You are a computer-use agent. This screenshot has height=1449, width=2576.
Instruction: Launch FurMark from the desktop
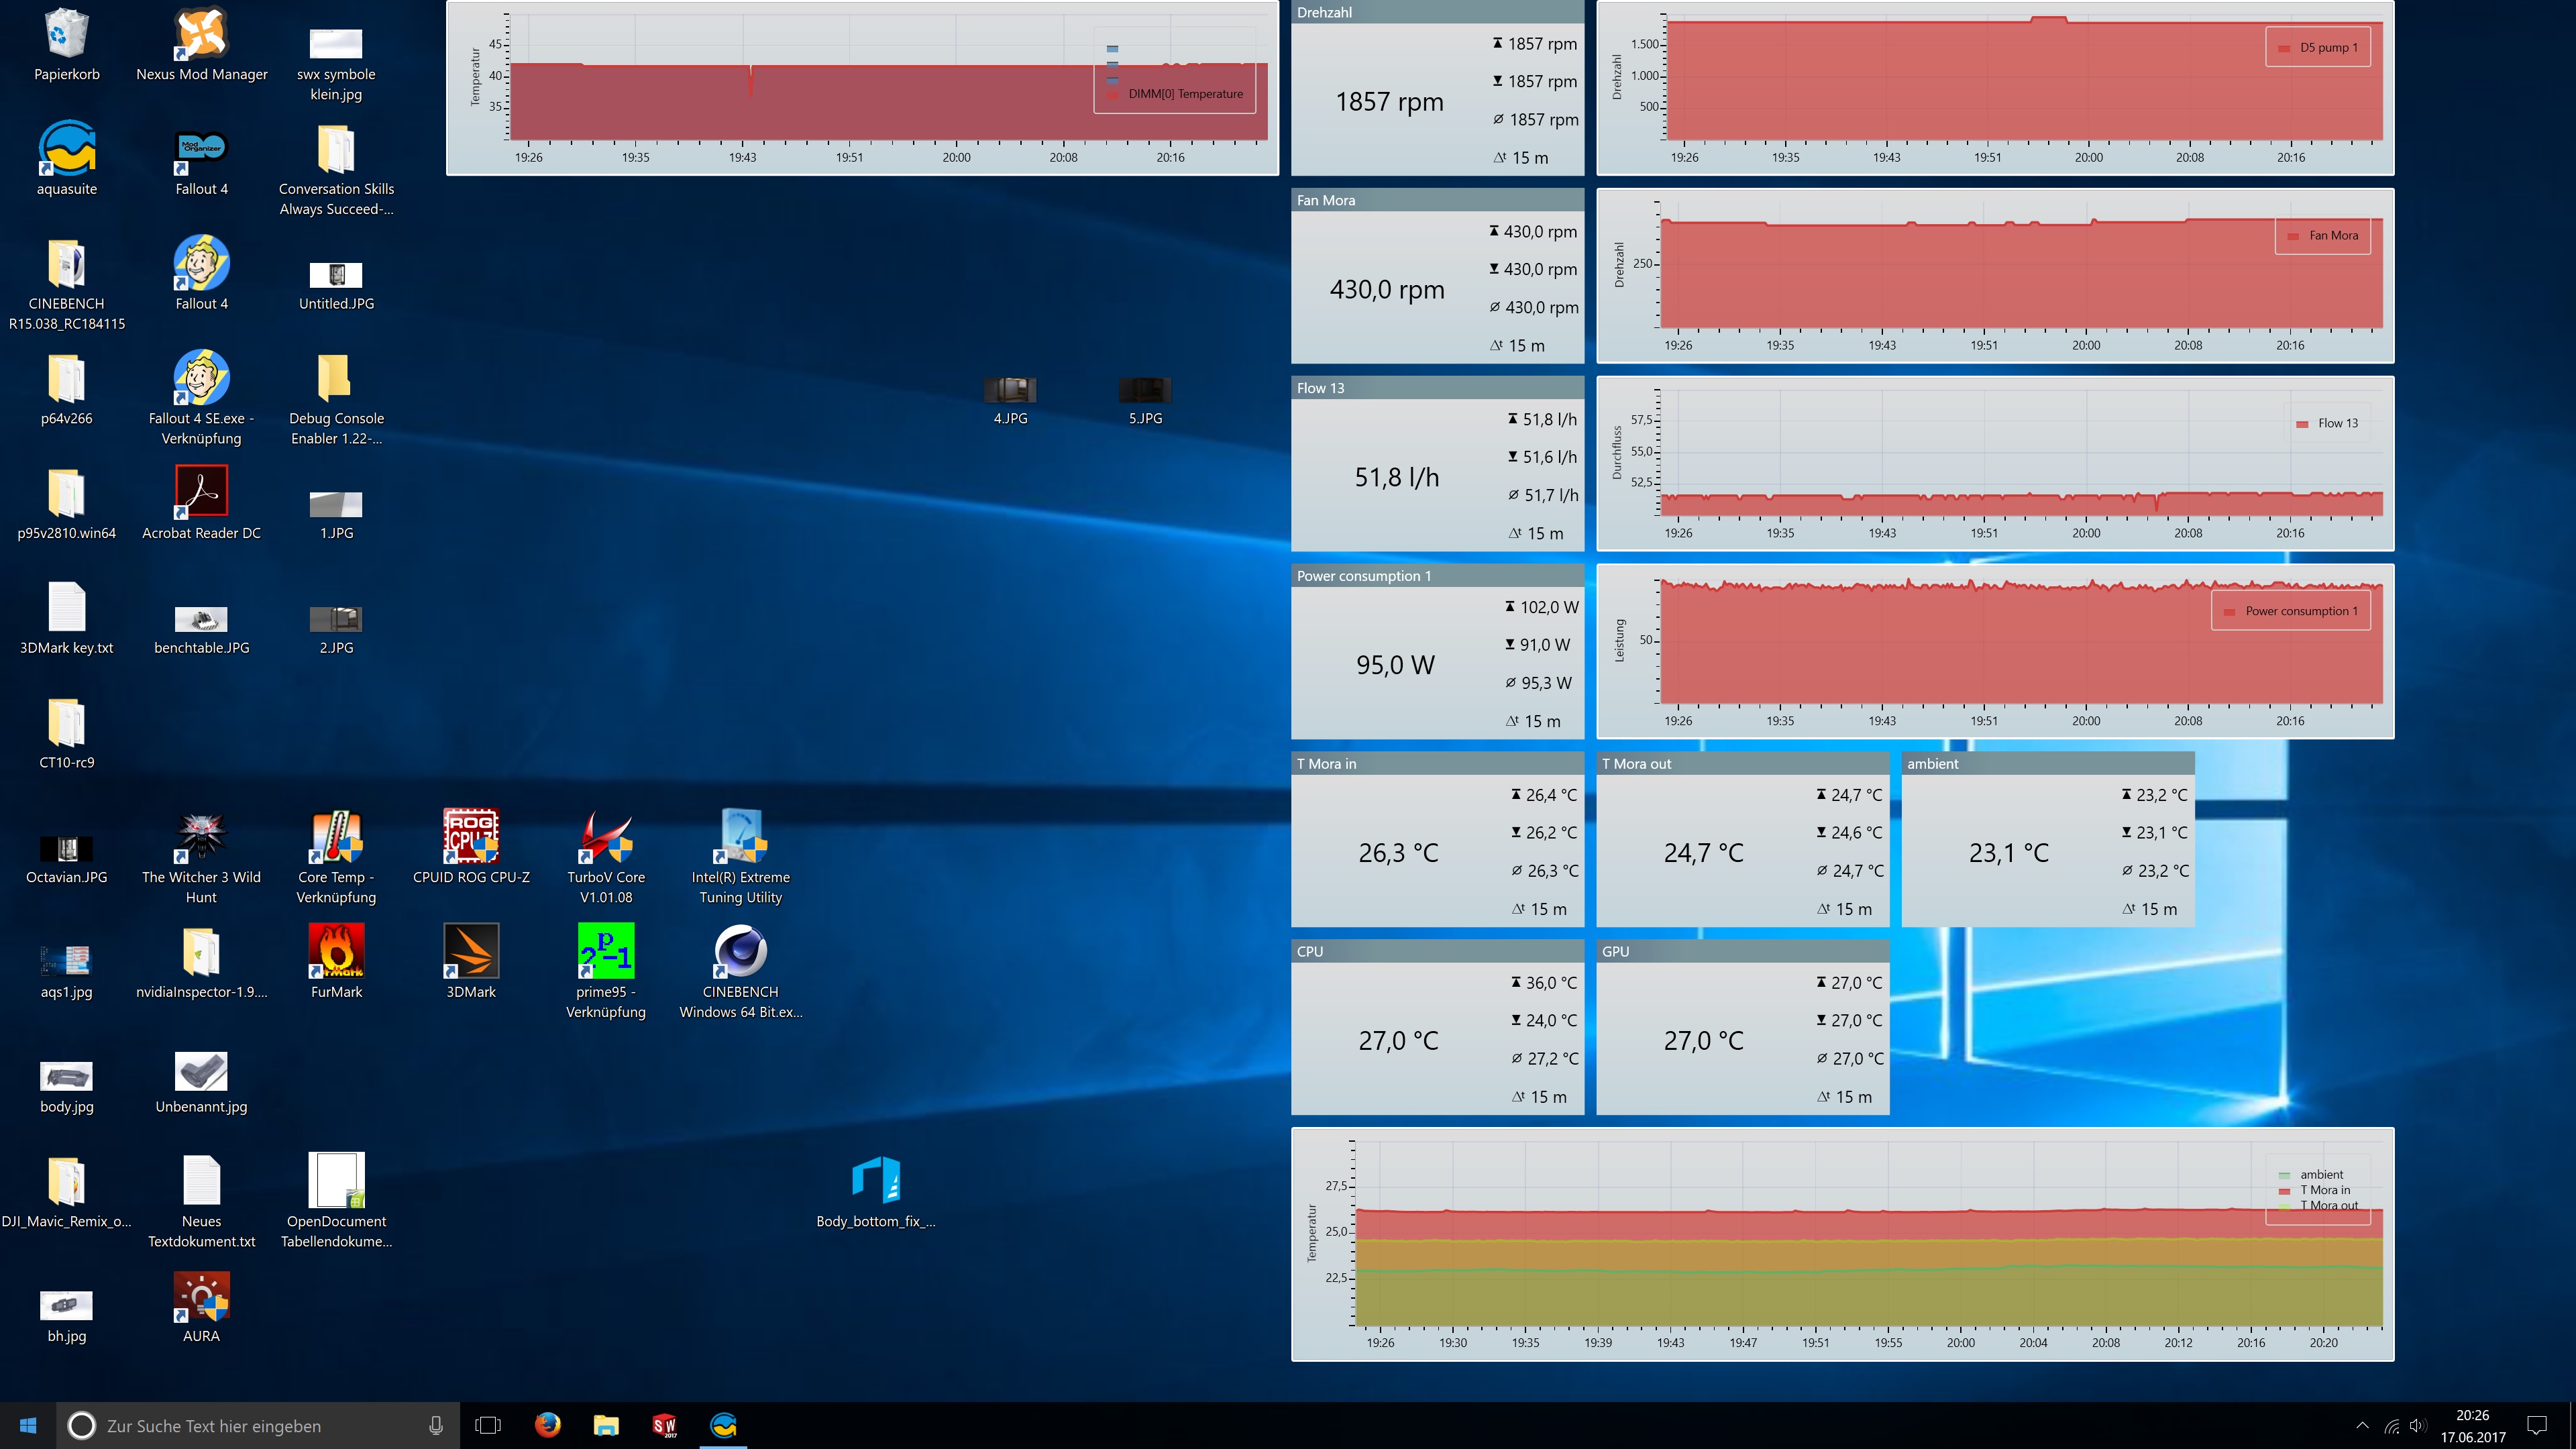coord(336,952)
